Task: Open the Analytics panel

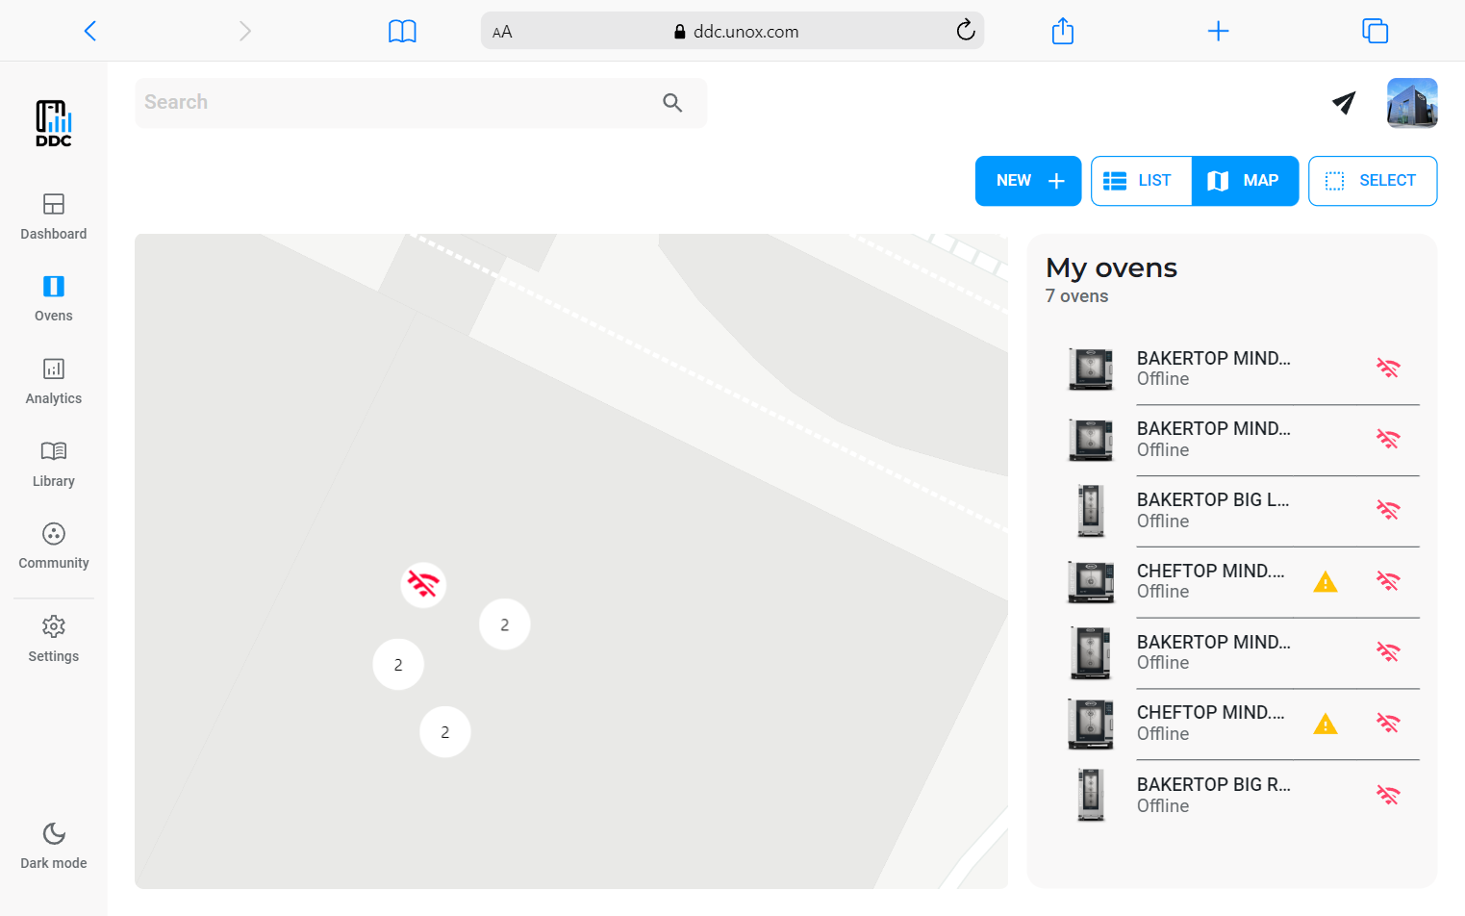Action: pos(53,381)
